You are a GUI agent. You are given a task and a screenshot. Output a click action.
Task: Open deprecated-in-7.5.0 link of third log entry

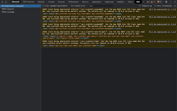[x=162, y=24]
